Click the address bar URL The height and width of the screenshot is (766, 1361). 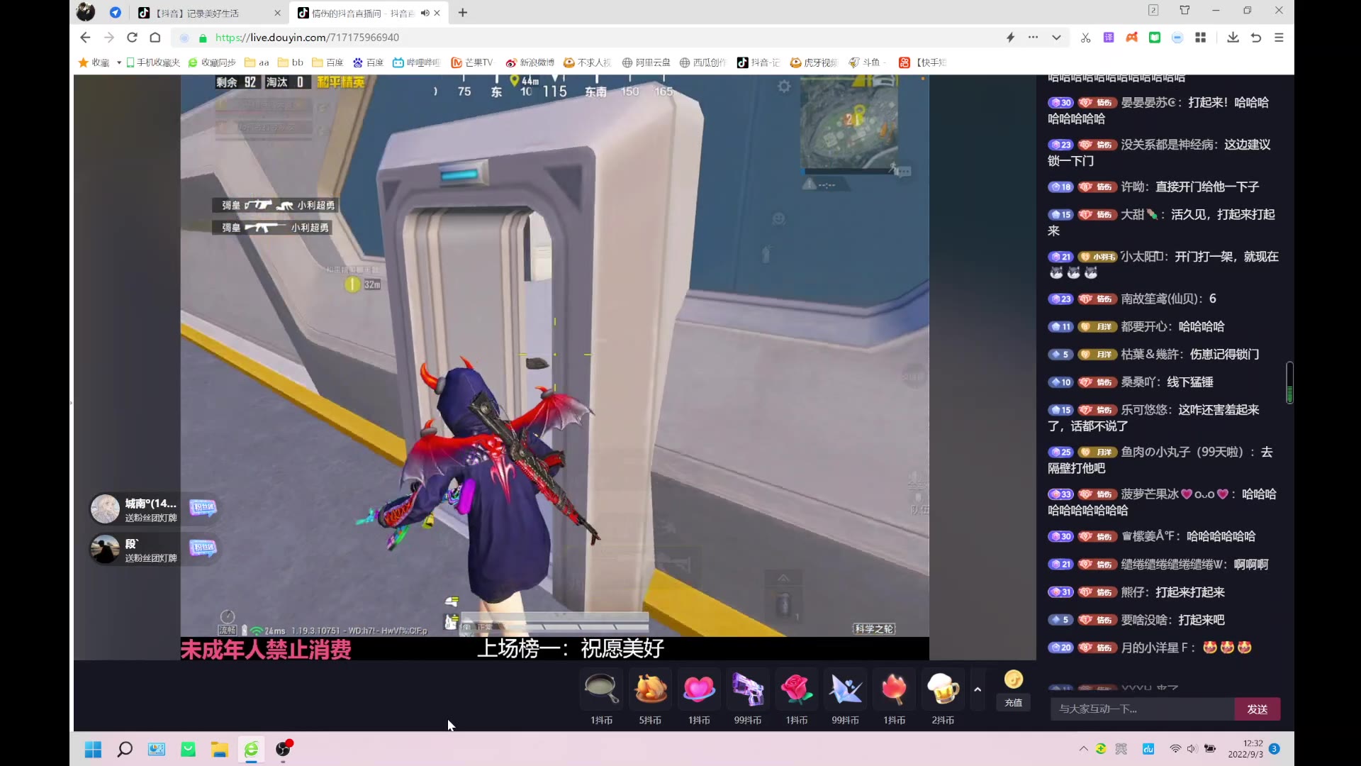(x=307, y=38)
